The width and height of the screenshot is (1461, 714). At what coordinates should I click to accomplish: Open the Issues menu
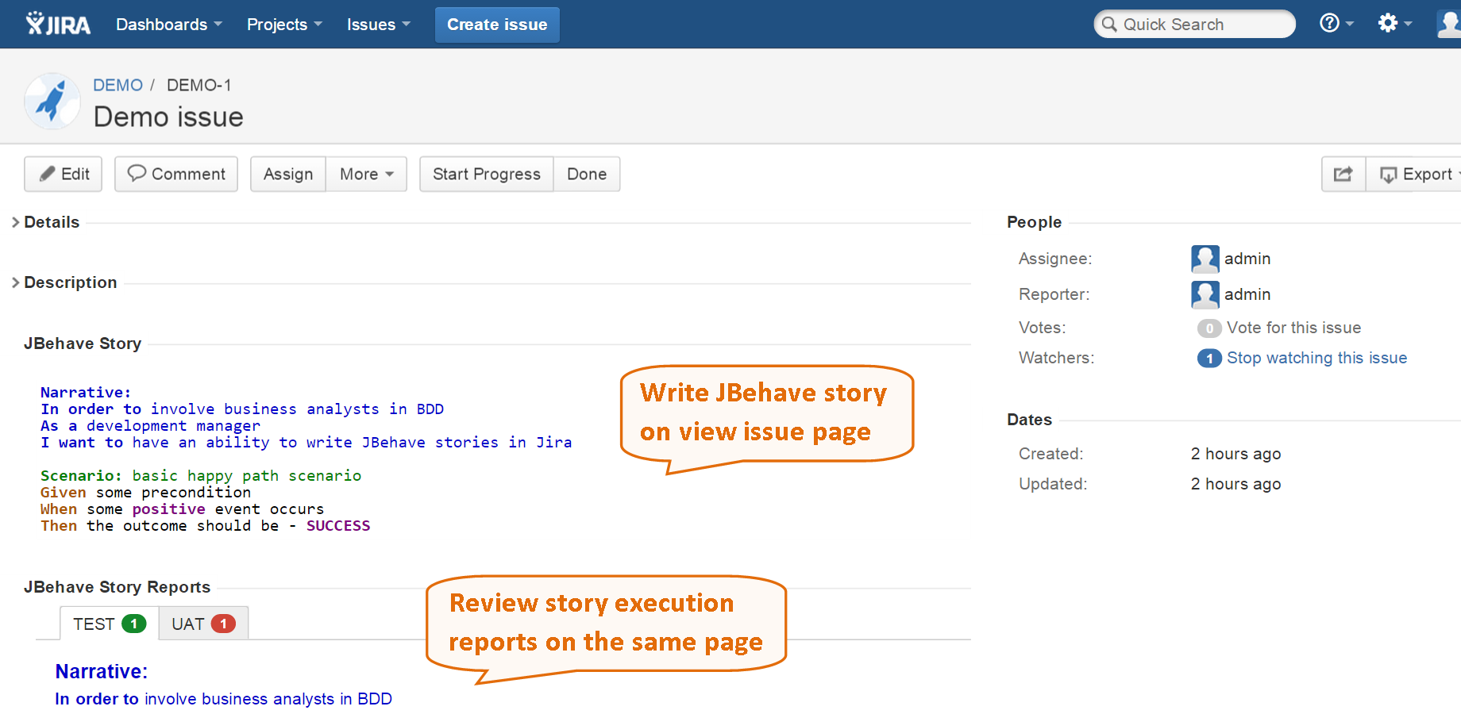pos(378,25)
